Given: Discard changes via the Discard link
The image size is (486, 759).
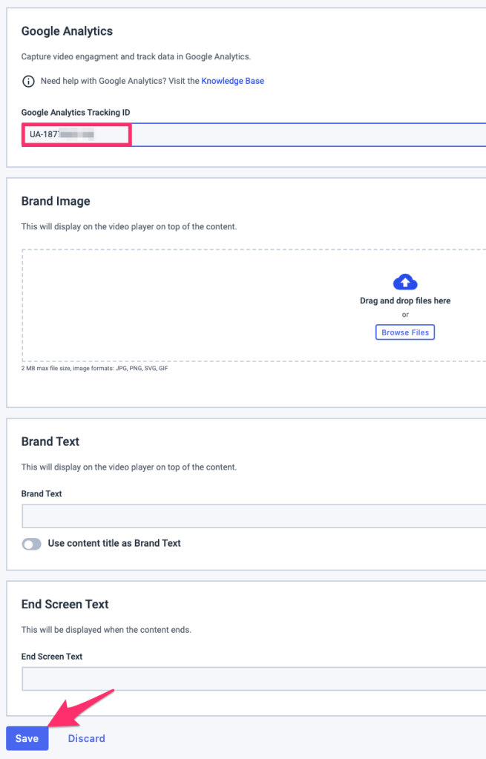Looking at the screenshot, I should [x=86, y=738].
